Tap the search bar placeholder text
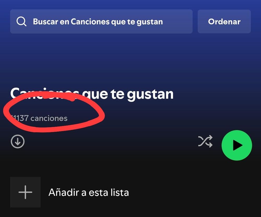This screenshot has width=261, height=217. (98, 22)
